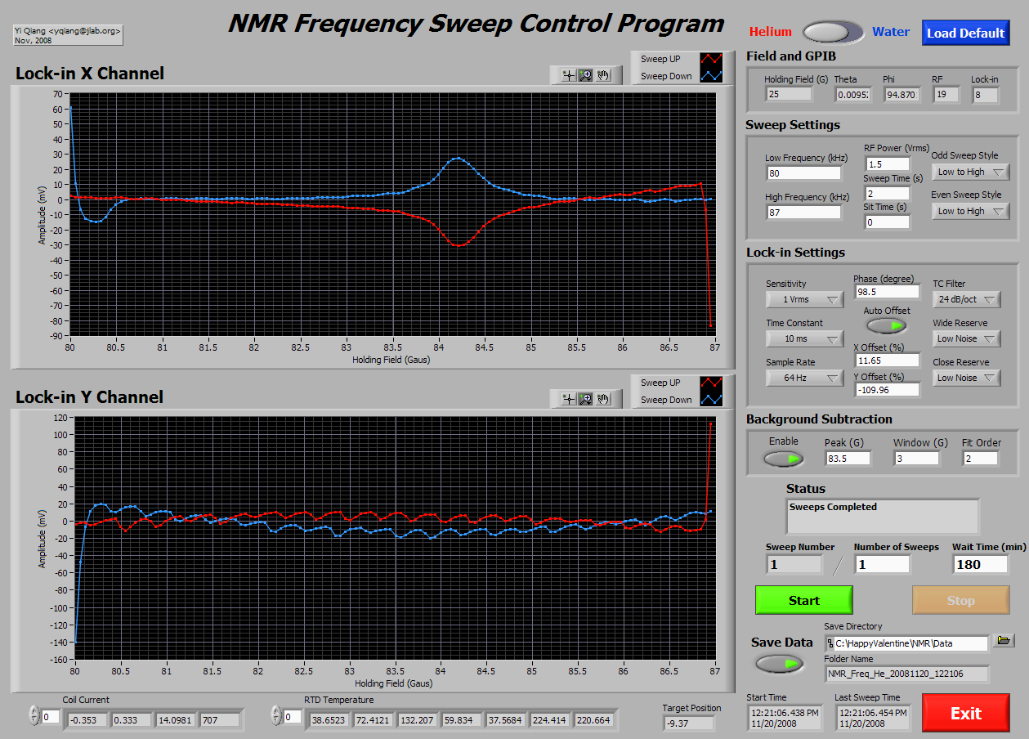
Task: Click the Phi value field
Action: click(x=901, y=95)
